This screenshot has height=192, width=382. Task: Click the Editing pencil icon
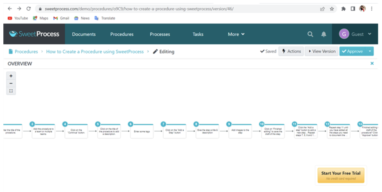click(x=155, y=52)
